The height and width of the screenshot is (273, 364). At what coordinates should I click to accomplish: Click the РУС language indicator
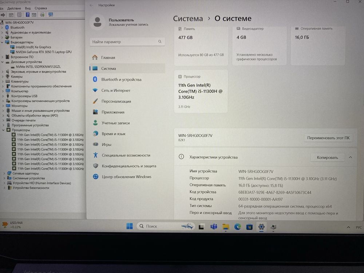click(359, 227)
